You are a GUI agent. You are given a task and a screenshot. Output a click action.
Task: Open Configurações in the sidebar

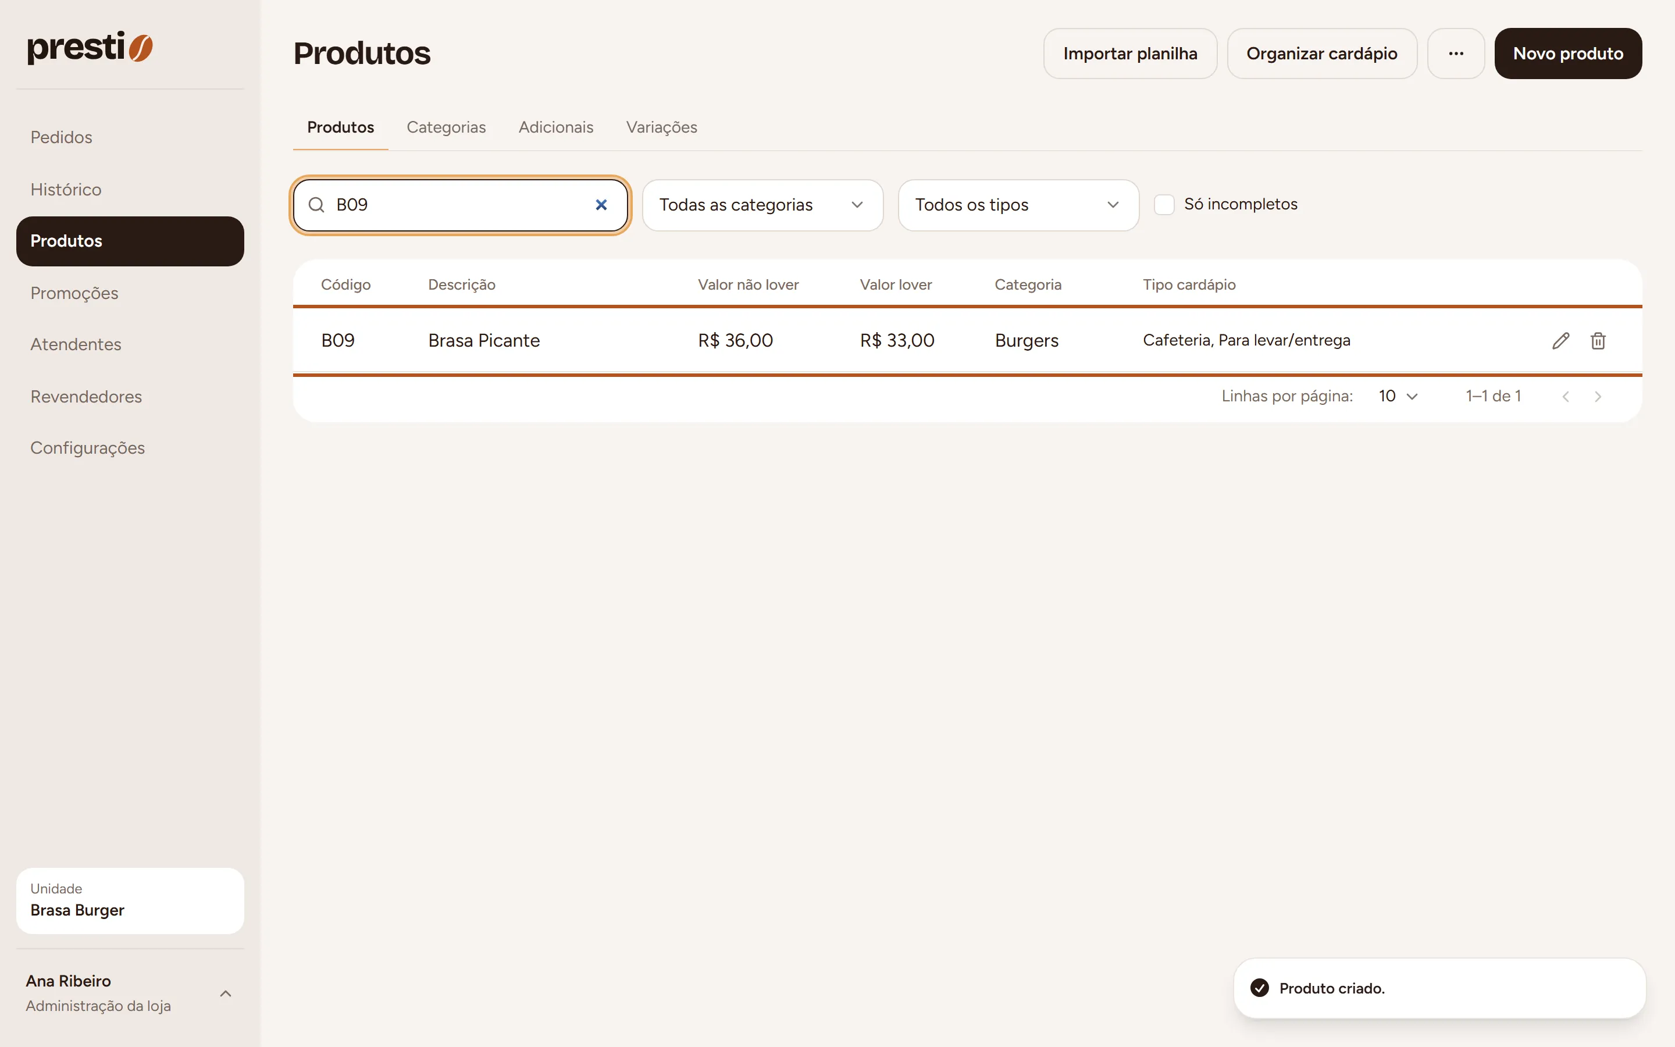pyautogui.click(x=130, y=448)
